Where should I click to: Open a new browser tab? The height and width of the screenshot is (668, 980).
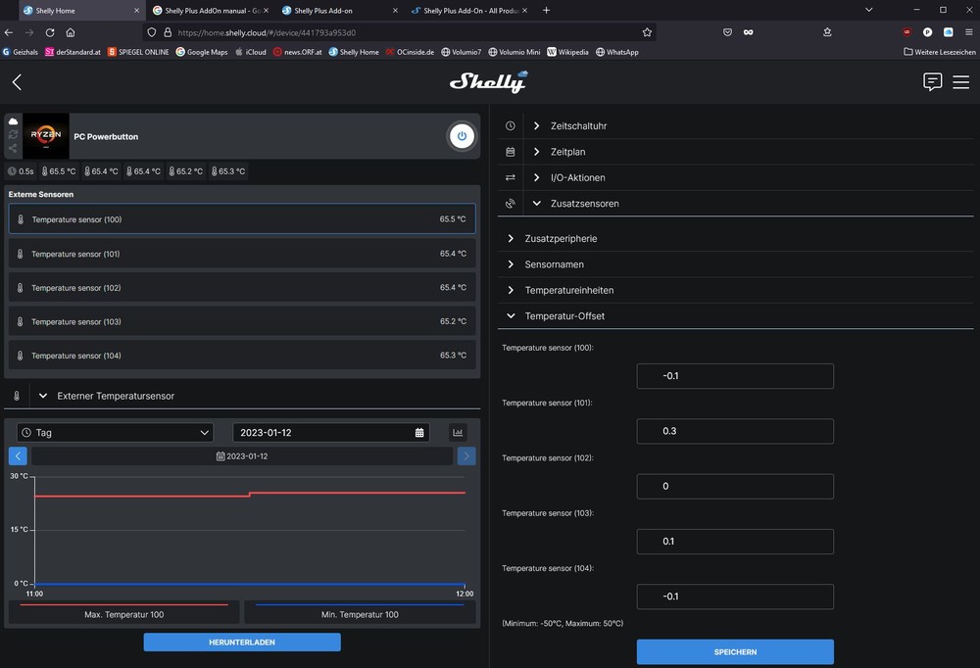click(x=546, y=10)
